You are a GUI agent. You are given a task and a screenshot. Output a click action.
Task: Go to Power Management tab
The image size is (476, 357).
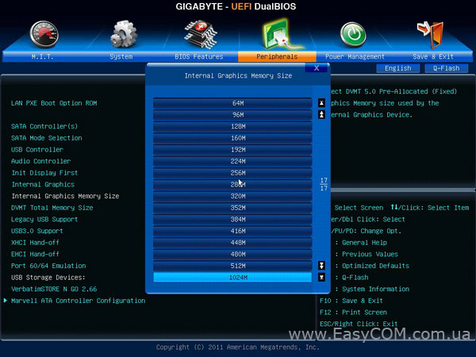[x=355, y=56]
